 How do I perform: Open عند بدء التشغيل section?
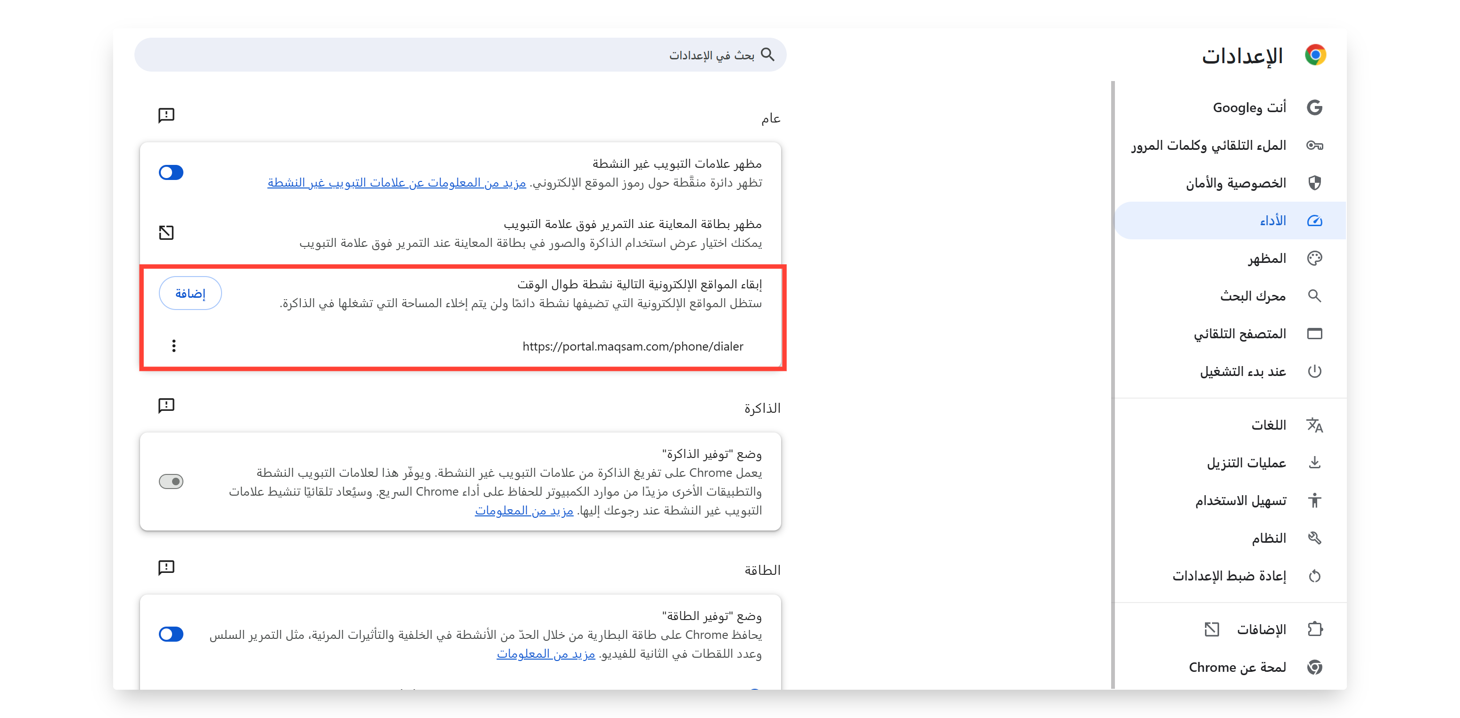click(1230, 371)
